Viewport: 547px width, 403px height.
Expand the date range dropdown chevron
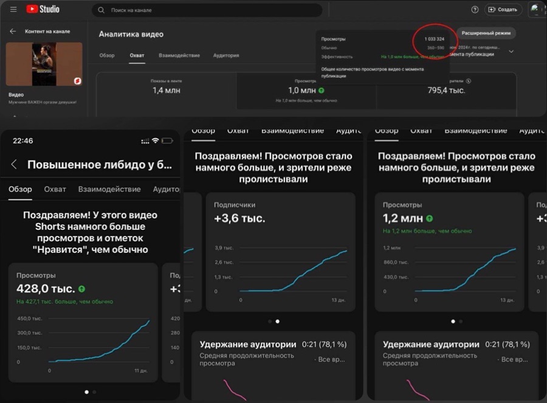click(511, 51)
